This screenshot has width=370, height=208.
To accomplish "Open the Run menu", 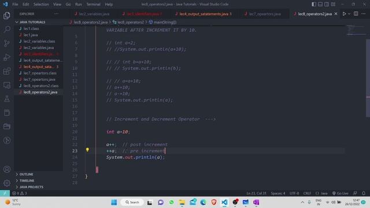I will pyautogui.click(x=79, y=4).
